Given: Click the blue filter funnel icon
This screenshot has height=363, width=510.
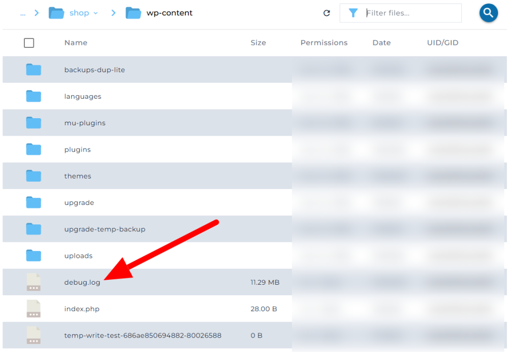Looking at the screenshot, I should pos(353,13).
